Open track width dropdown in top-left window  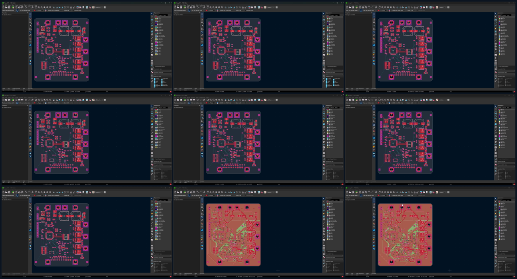(8, 10)
